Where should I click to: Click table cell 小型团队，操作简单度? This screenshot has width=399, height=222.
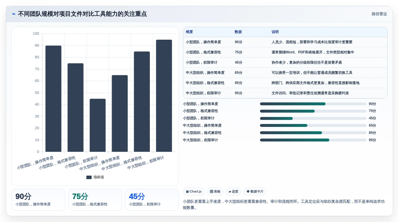(203, 42)
